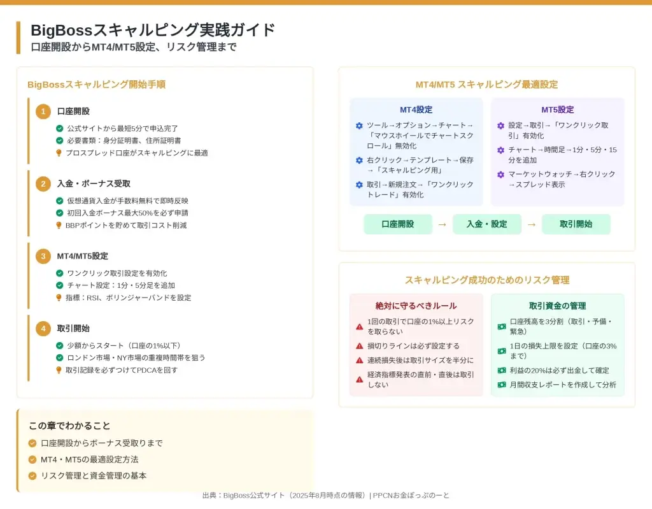Screen dimensions: 652x509
Task: Click the lightbulb icon next to BBPポイント
Action: pyautogui.click(x=59, y=225)
